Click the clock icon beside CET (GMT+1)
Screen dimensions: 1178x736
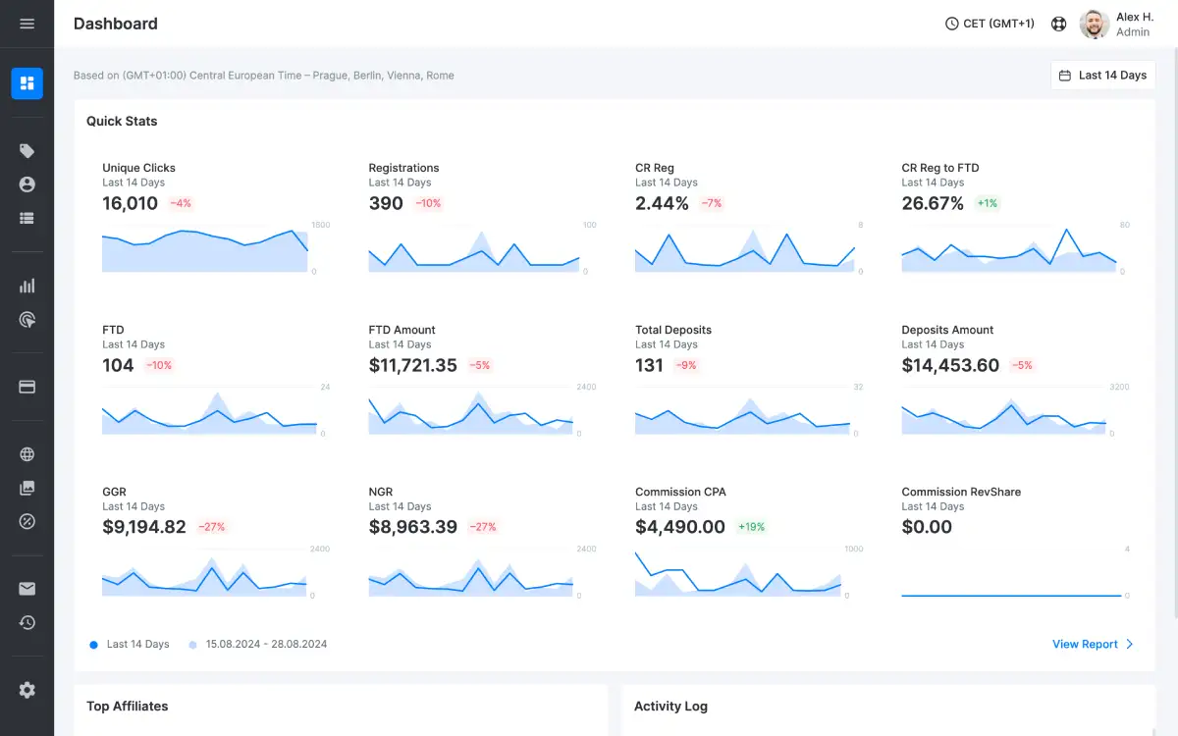[x=951, y=24]
